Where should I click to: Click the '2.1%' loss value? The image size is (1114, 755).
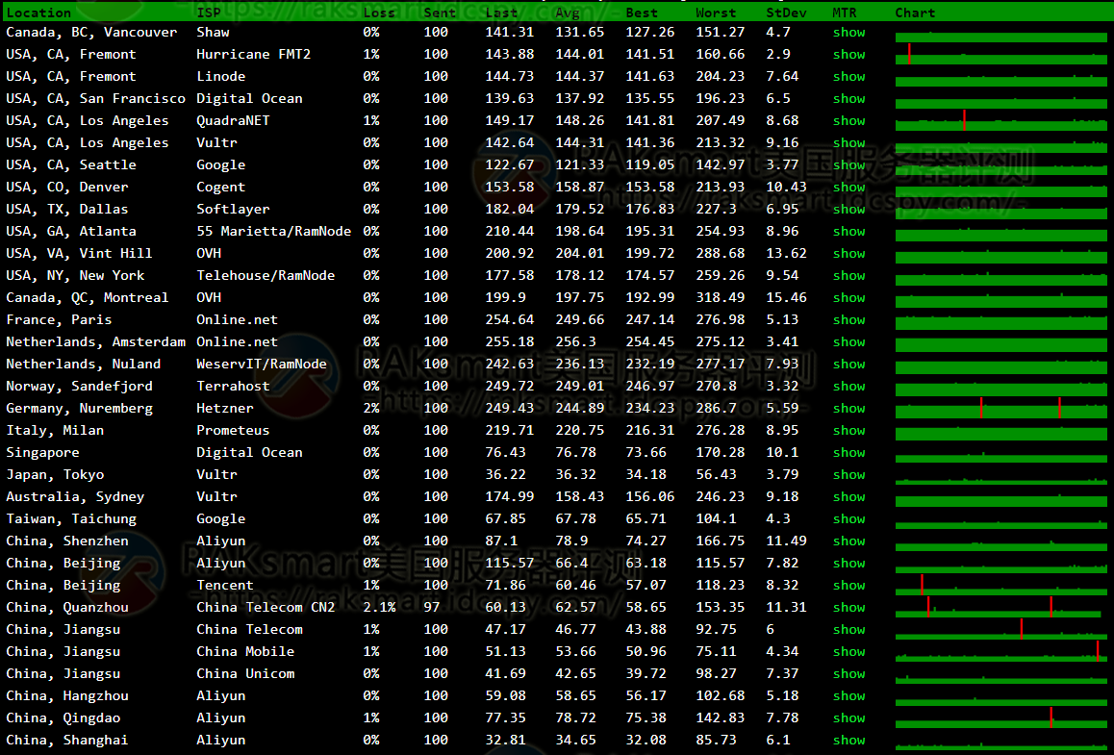click(x=379, y=607)
